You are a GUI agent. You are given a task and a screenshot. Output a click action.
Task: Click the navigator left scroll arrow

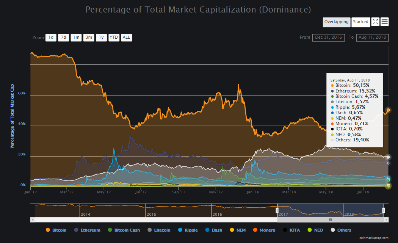33,219
